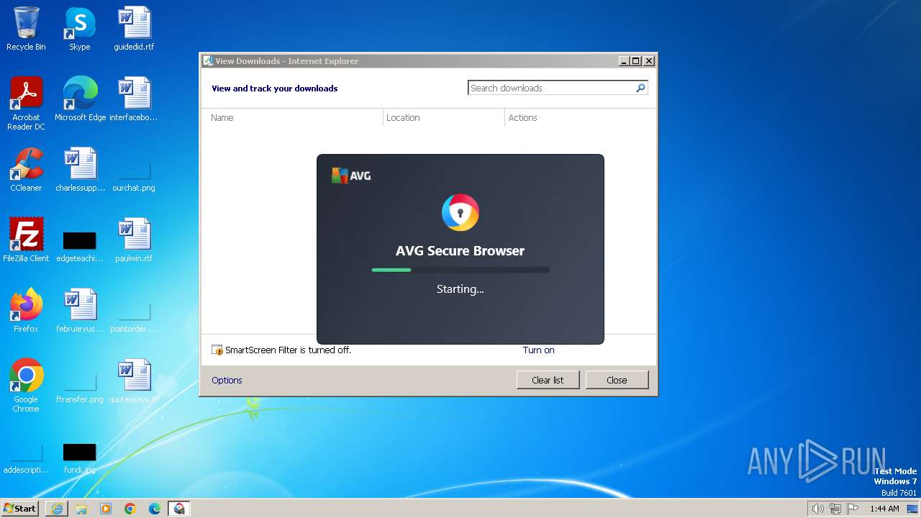
Task: Select the paulwin.rtf document icon
Action: coord(134,240)
